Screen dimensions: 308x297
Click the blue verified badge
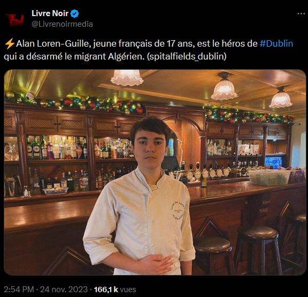pyautogui.click(x=75, y=13)
